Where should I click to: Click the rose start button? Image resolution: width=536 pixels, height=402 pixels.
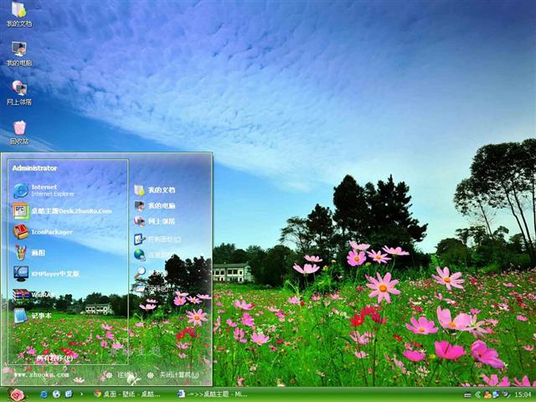point(17,394)
